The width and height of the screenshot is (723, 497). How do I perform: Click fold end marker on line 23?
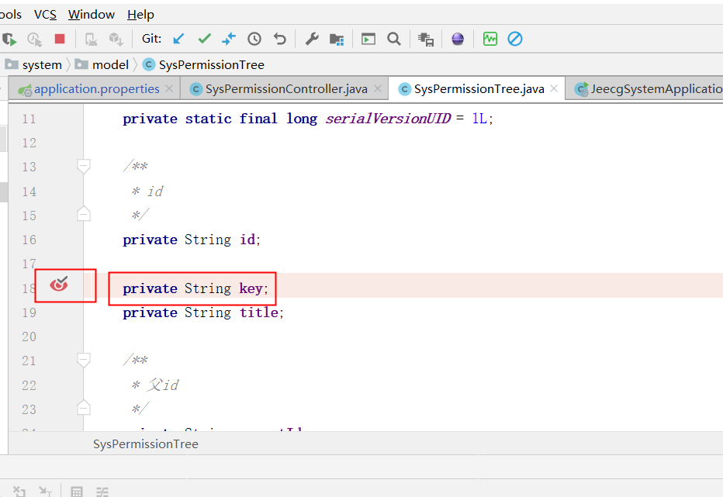click(x=84, y=408)
